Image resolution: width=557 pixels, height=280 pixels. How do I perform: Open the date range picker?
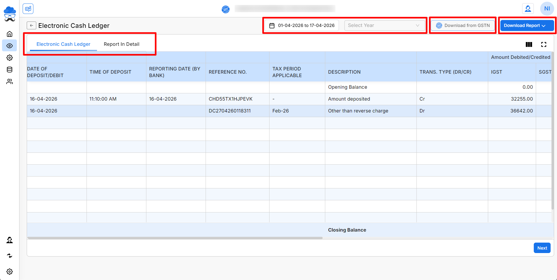pyautogui.click(x=302, y=26)
